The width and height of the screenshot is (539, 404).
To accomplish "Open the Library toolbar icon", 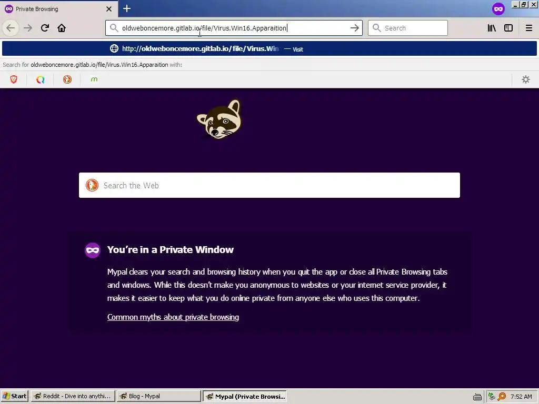I will pyautogui.click(x=492, y=28).
